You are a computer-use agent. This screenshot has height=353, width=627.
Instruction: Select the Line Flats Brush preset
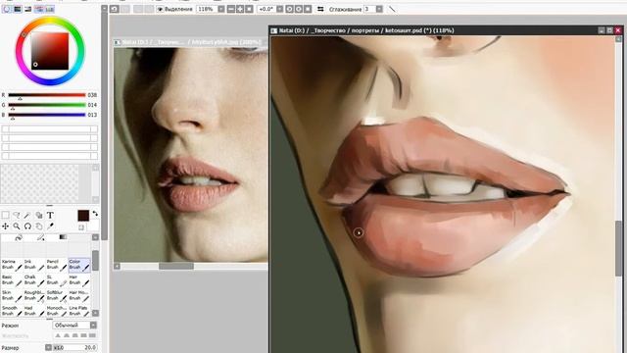[x=79, y=311]
